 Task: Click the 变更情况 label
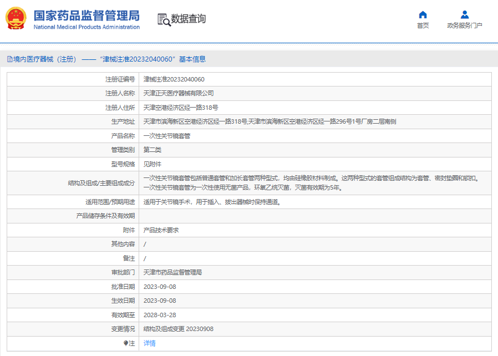click(123, 329)
